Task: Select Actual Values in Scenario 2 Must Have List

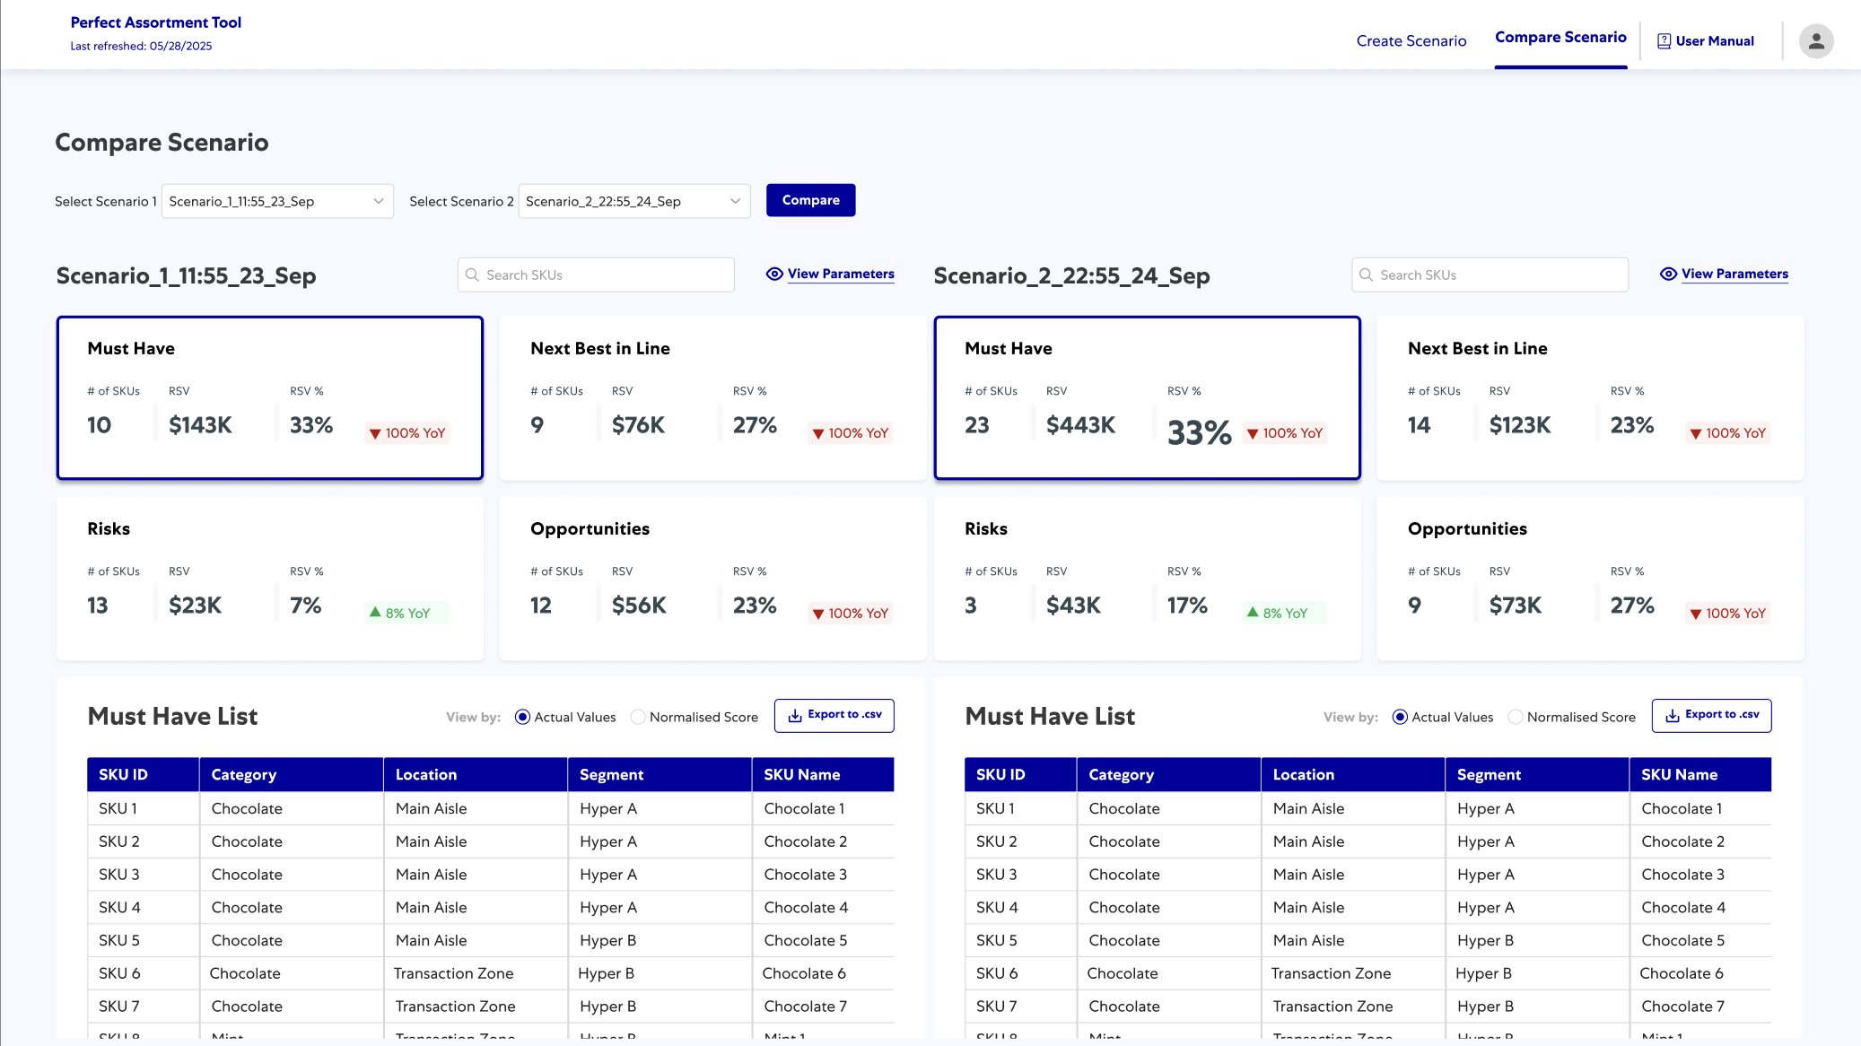Action: 1400,718
